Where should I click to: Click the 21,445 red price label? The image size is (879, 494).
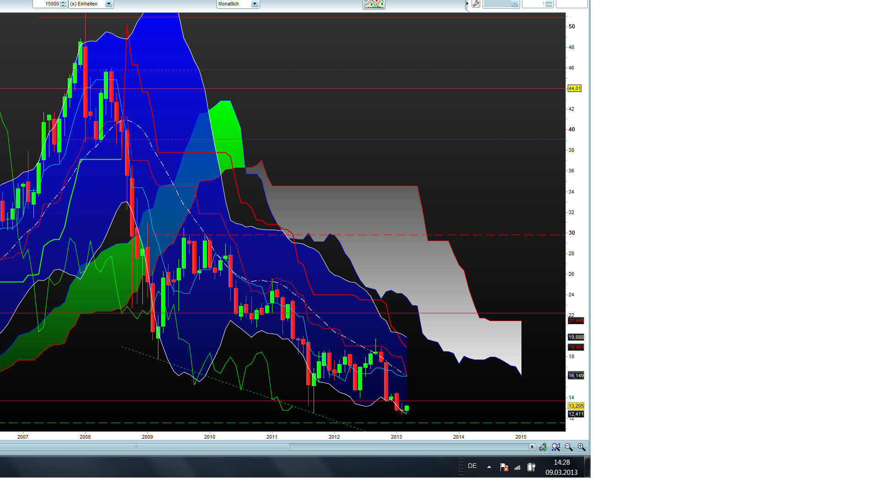[576, 321]
